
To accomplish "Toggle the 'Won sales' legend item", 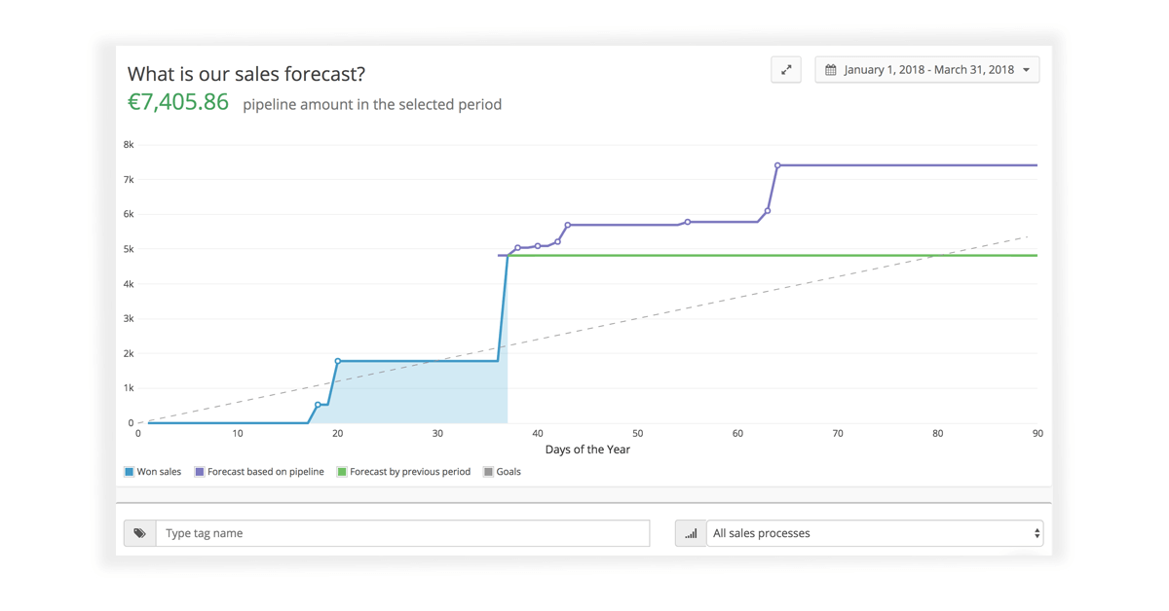I will click(153, 472).
